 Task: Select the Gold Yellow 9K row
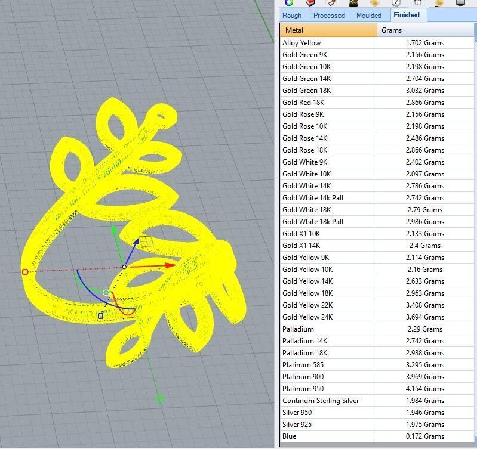(x=377, y=258)
